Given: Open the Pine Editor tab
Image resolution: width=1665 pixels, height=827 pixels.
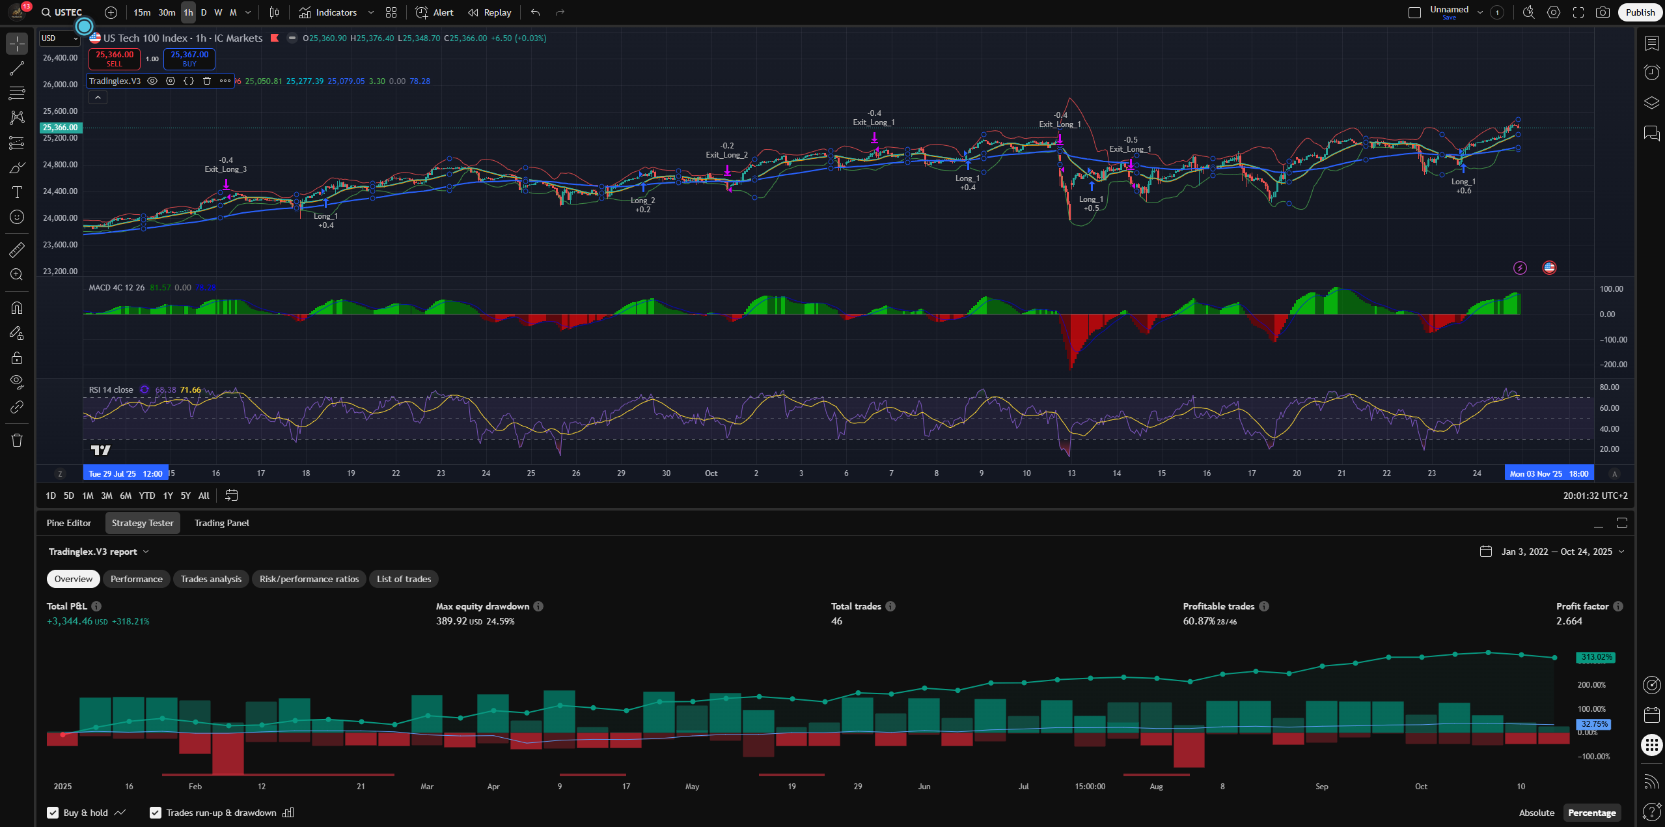Looking at the screenshot, I should point(68,523).
